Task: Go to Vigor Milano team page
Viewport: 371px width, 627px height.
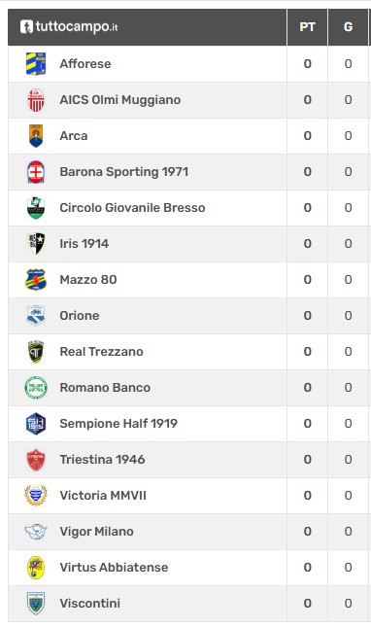Action: tap(97, 532)
